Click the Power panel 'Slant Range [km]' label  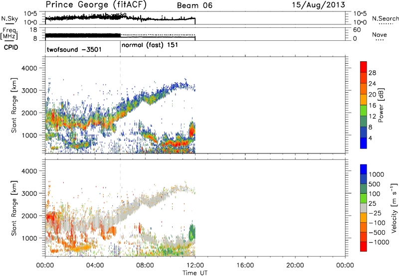[x=14, y=105]
